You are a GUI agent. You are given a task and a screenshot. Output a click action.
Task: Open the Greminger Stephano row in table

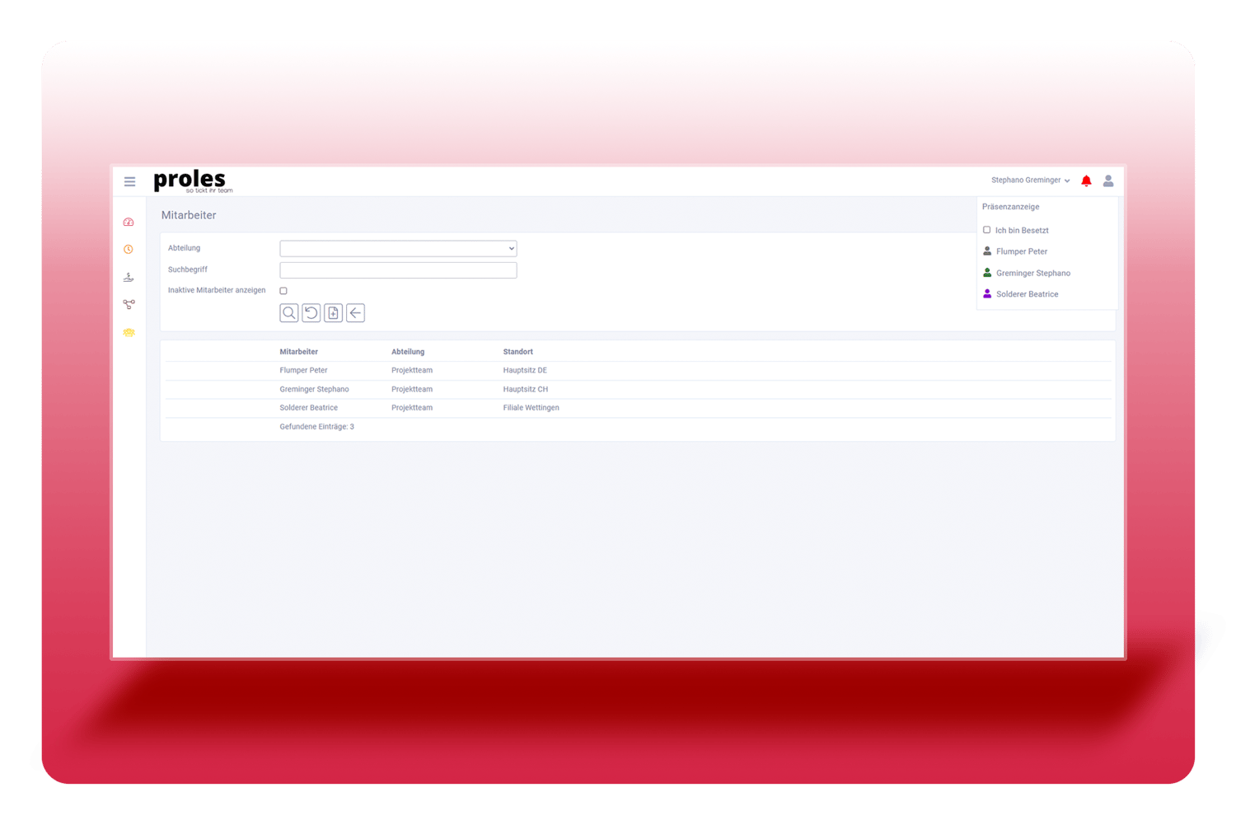[x=639, y=389]
